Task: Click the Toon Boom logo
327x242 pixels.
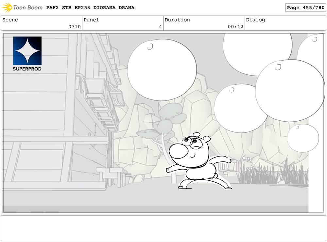Action: (x=22, y=8)
